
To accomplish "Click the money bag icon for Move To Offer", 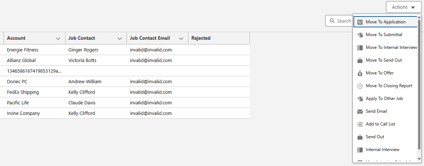I will 360,73.
